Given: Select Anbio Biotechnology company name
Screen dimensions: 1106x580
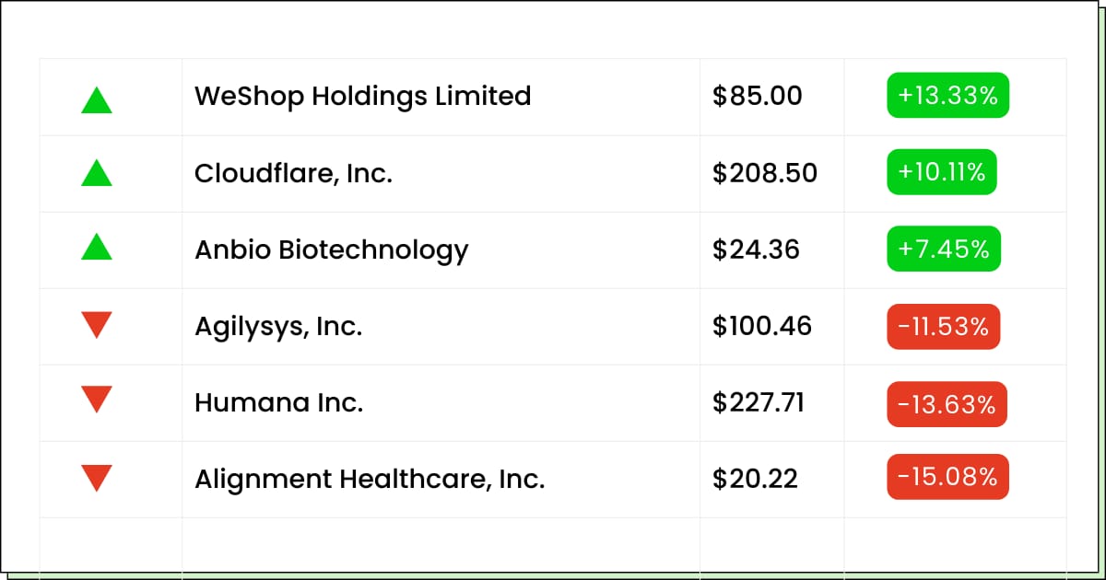Looking at the screenshot, I should pyautogui.click(x=331, y=249).
